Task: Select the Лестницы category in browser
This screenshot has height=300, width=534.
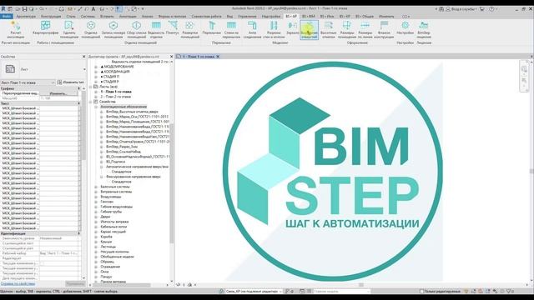Action: point(108,247)
